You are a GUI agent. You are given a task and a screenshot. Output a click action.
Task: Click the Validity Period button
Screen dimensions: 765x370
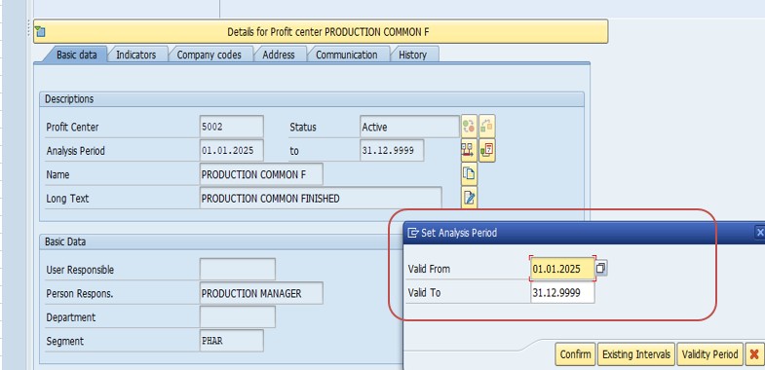point(709,353)
